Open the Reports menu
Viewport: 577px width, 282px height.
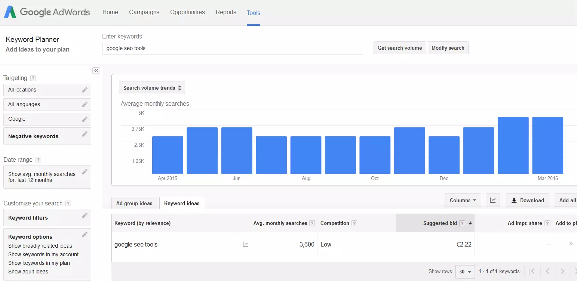coord(226,12)
